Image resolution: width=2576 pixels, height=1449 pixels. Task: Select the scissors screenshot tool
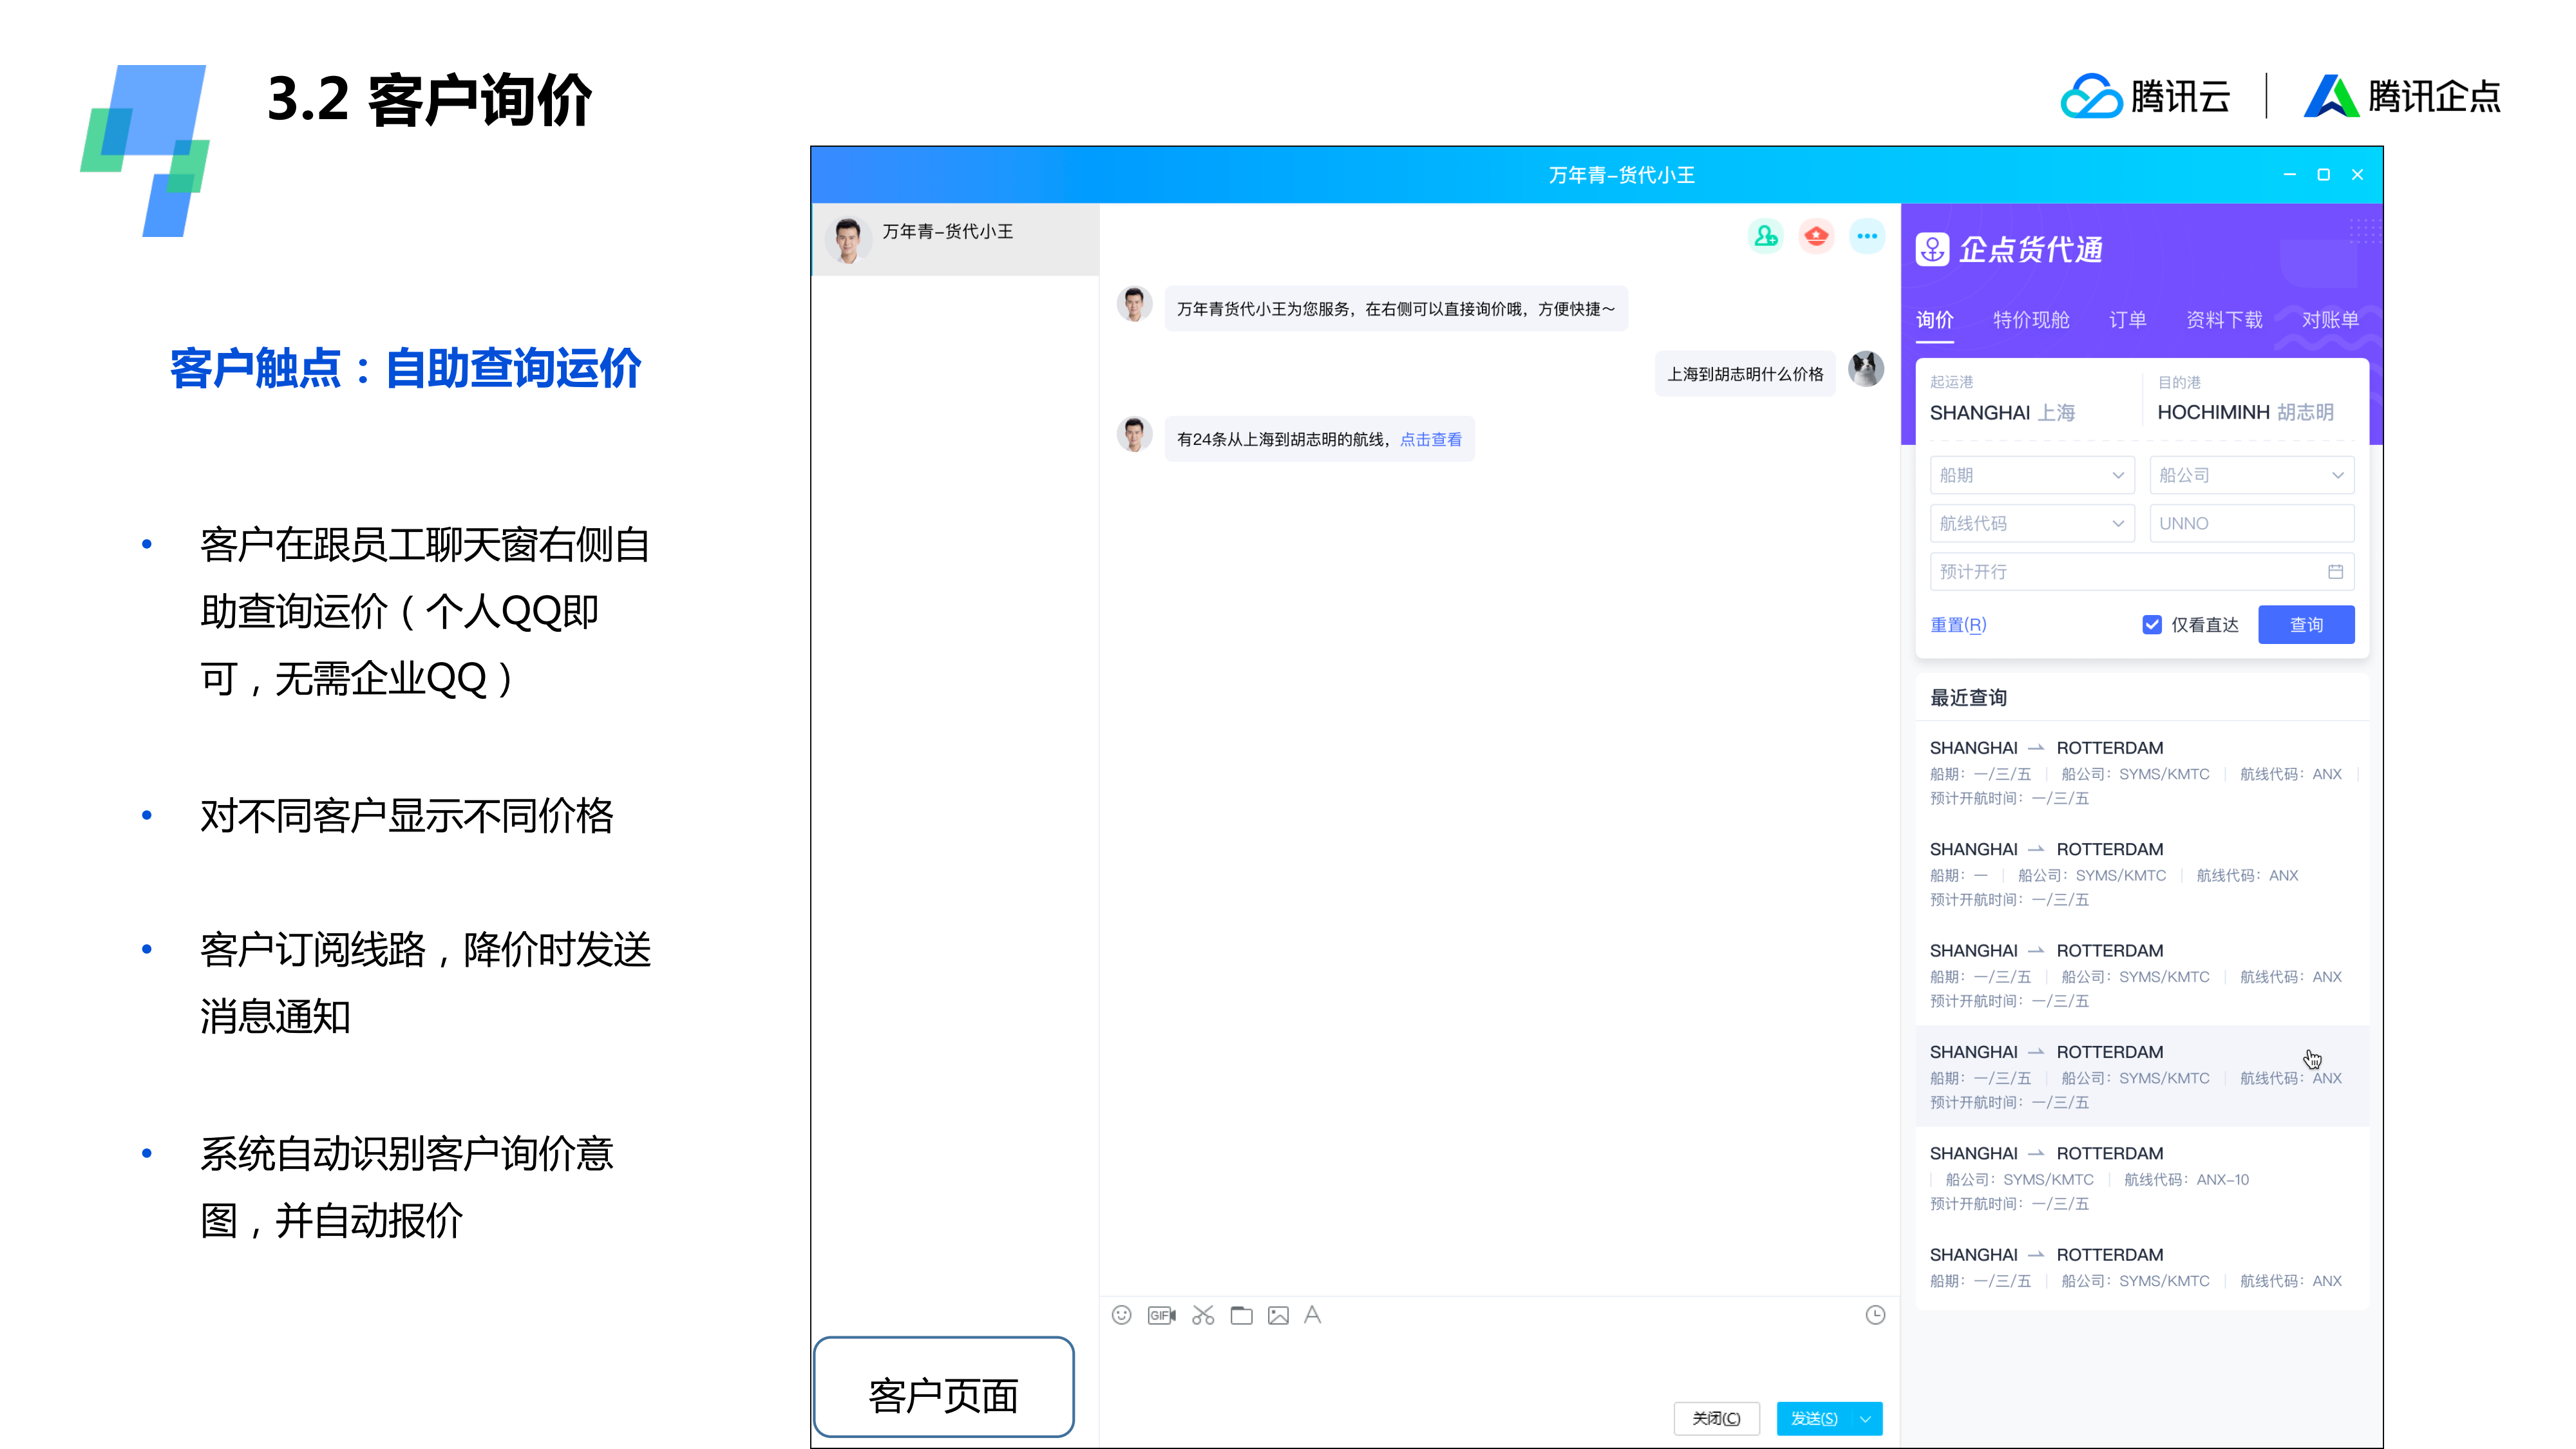click(x=1203, y=1315)
